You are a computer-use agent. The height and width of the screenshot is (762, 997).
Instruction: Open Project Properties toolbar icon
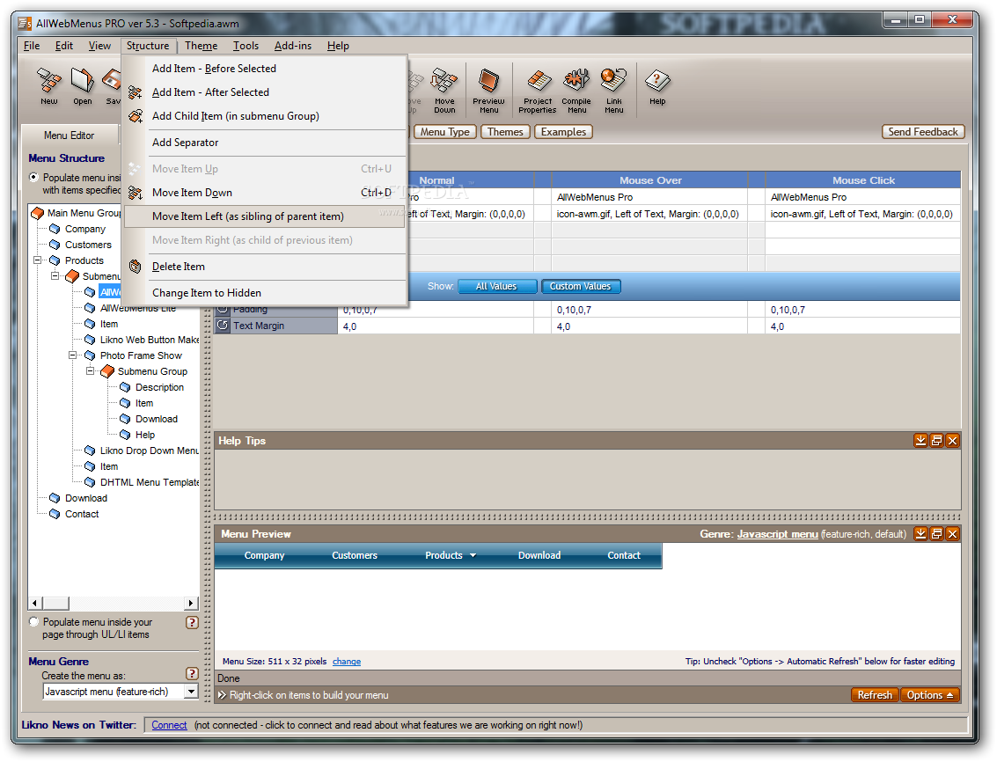(538, 91)
